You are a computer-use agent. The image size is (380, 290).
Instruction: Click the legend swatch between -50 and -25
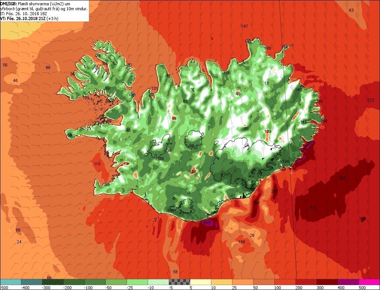(116, 282)
